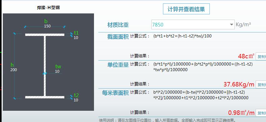This screenshot has height=122, width=266.
Task: Click the green tw dimension label
Action: (58, 66)
